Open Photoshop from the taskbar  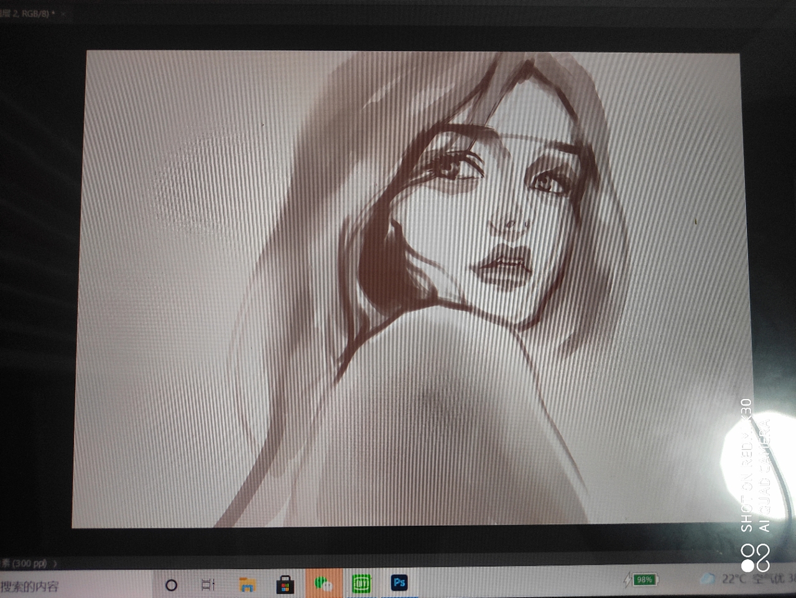[x=399, y=583]
